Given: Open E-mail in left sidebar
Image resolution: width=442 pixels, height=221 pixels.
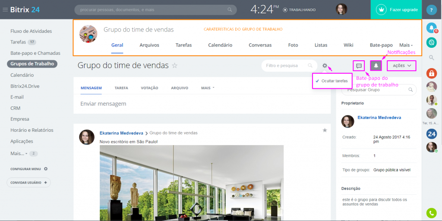Looking at the screenshot, I should click(x=17, y=97).
